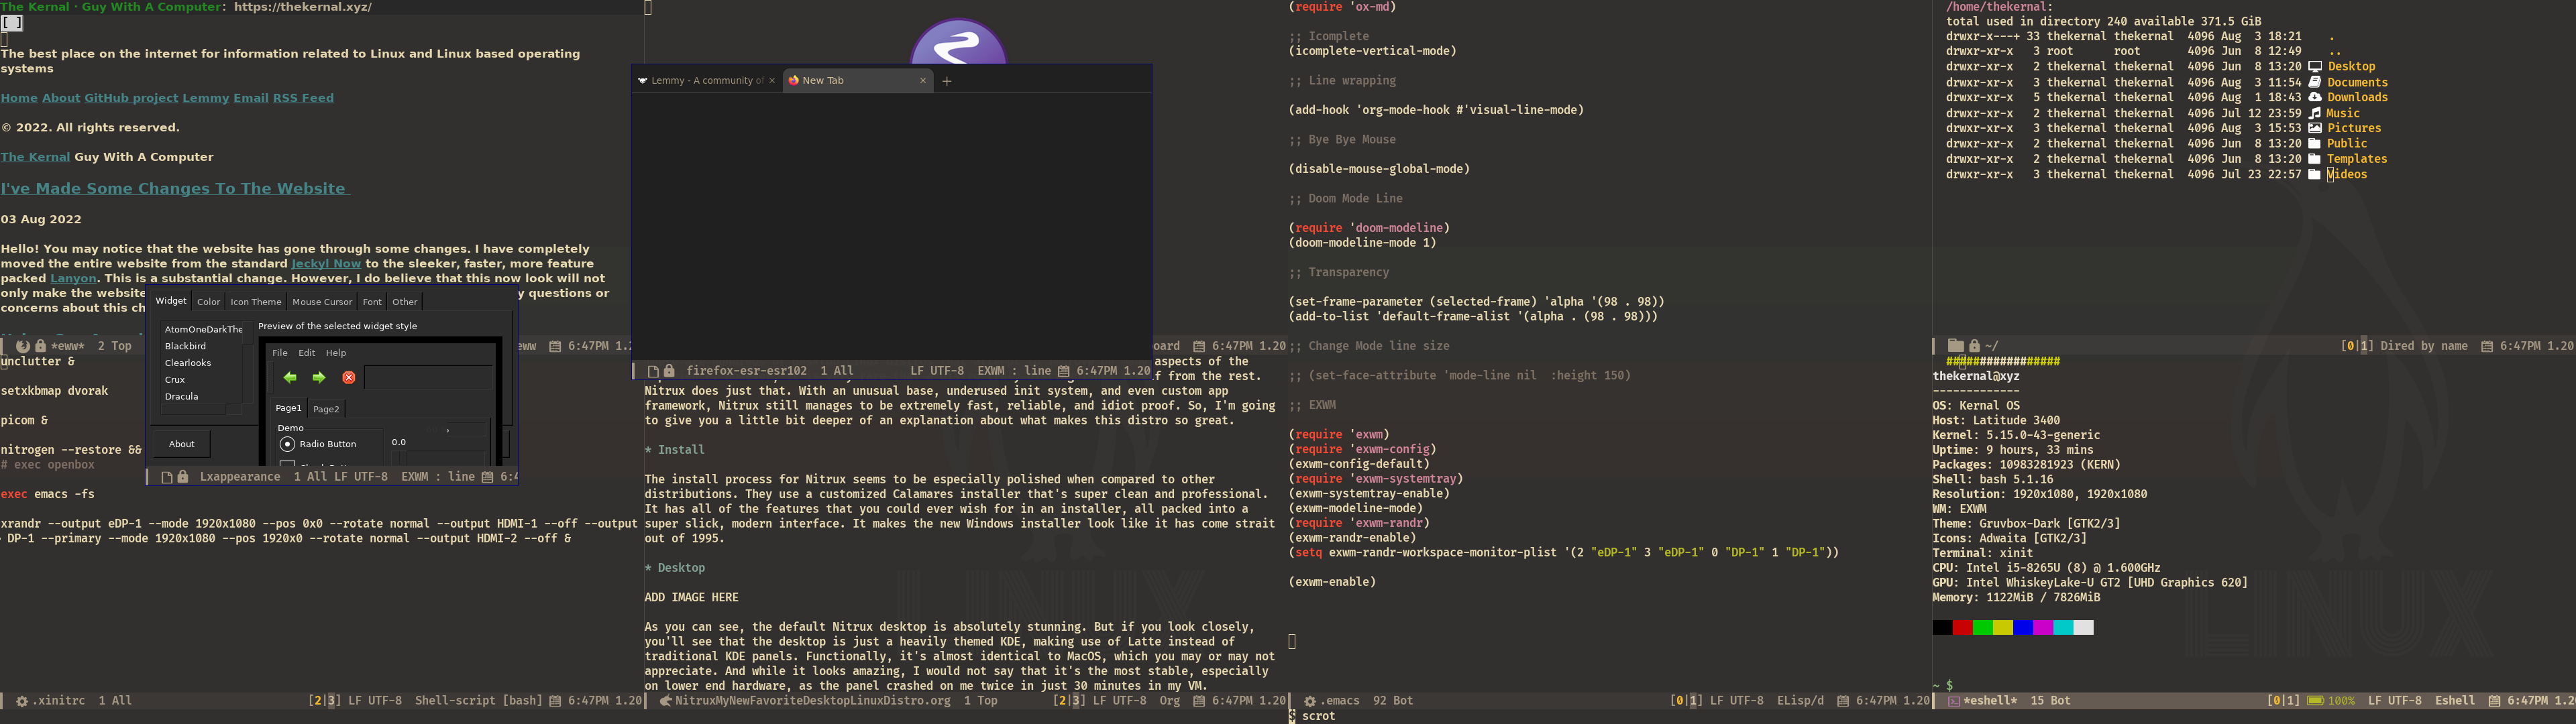Click folder icon in Dired mode line
Viewport: 2576px width, 724px height.
[1956, 346]
